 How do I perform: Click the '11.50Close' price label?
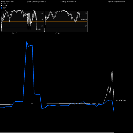coord(121,101)
